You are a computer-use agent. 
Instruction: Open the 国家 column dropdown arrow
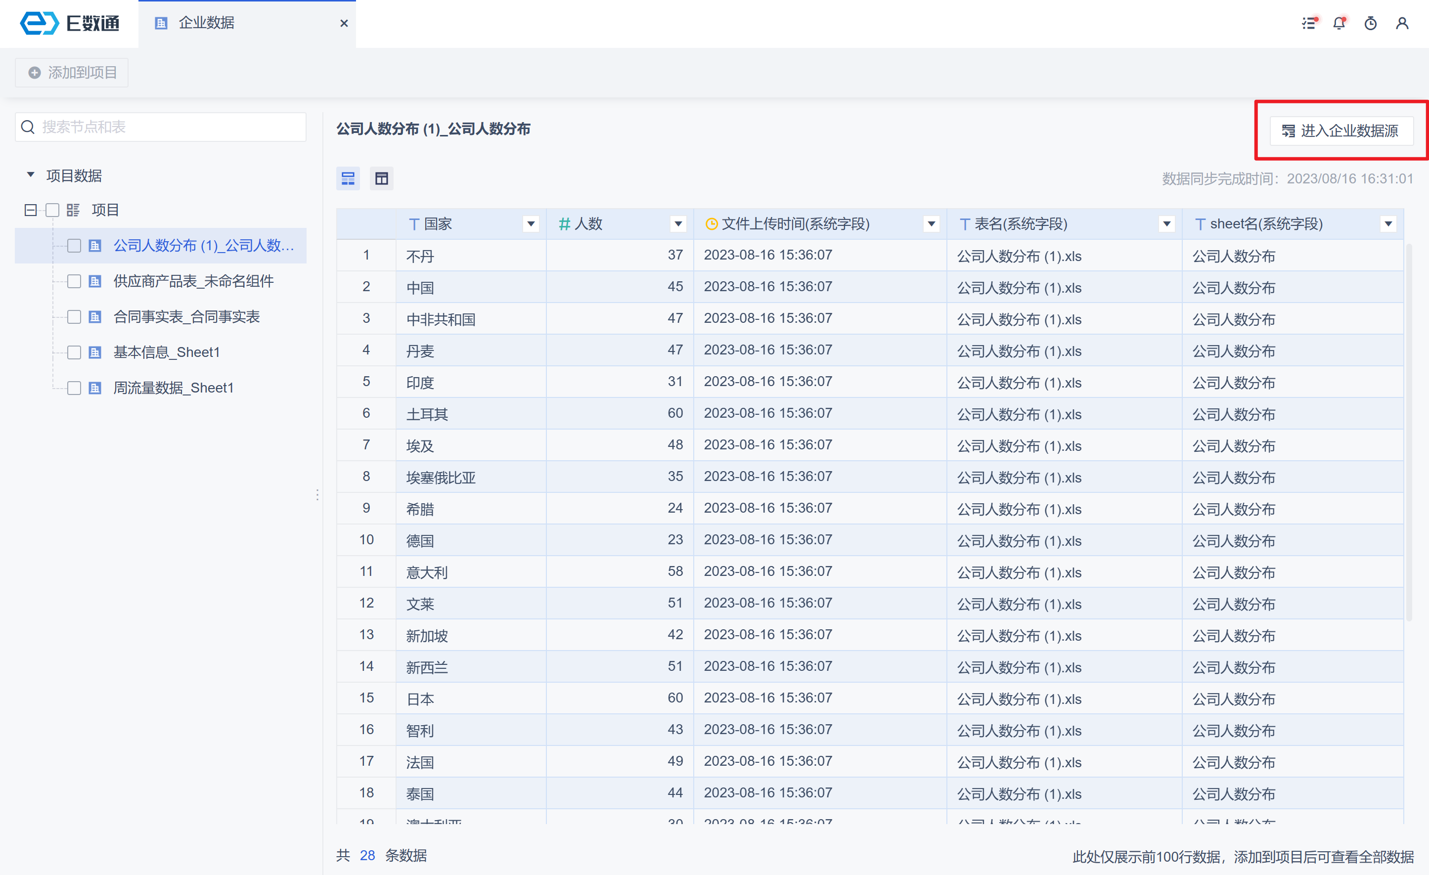coord(531,224)
